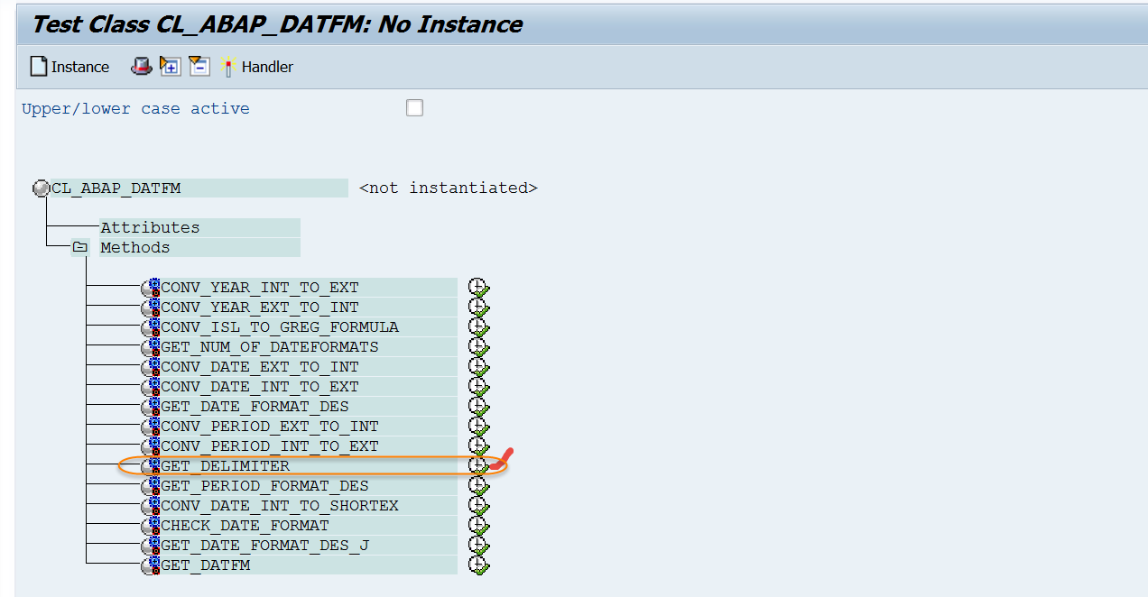
Task: Enable the Upper/lower case active checkbox
Action: click(414, 107)
